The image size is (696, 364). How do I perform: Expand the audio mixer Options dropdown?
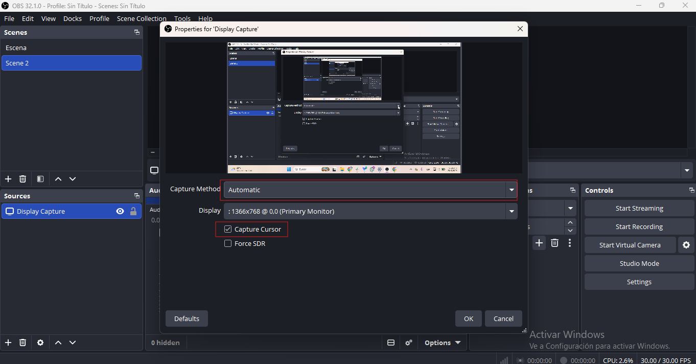[443, 343]
